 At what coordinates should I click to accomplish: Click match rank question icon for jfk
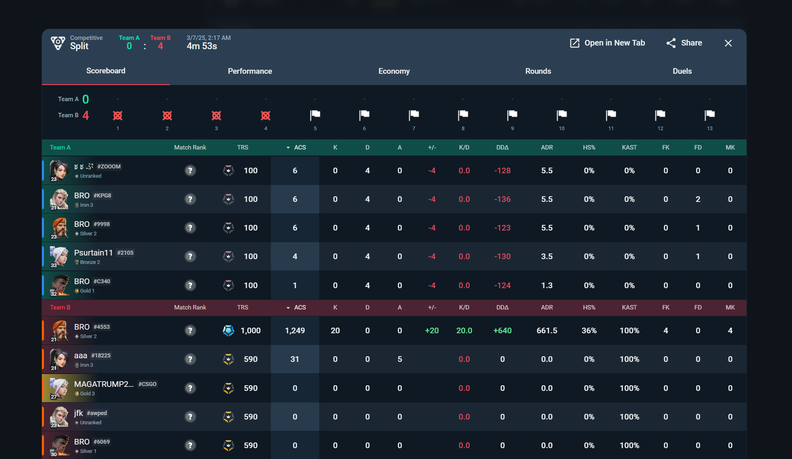(190, 417)
